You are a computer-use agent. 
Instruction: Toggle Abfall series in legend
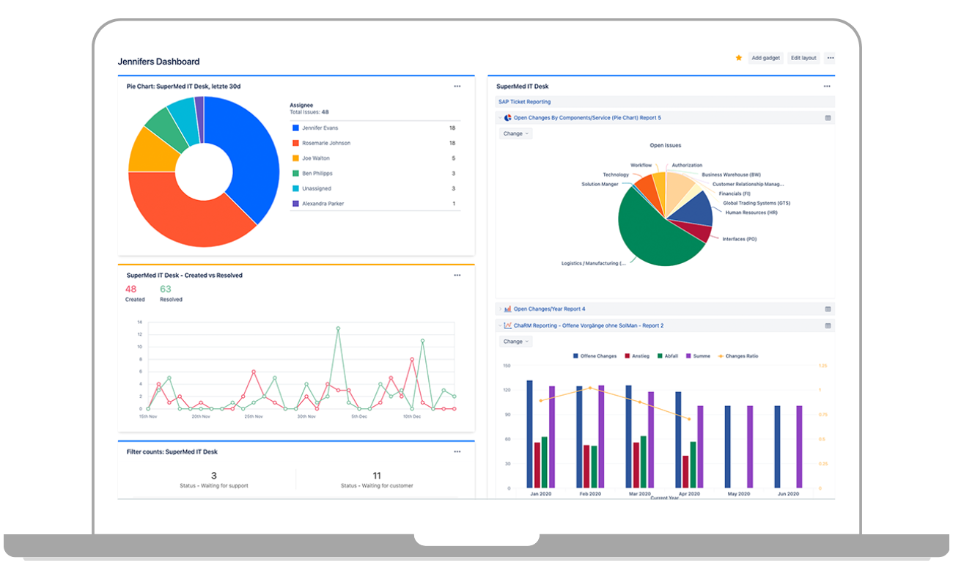click(667, 356)
